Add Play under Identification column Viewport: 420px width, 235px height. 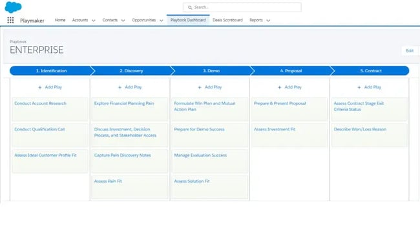pyautogui.click(x=50, y=87)
